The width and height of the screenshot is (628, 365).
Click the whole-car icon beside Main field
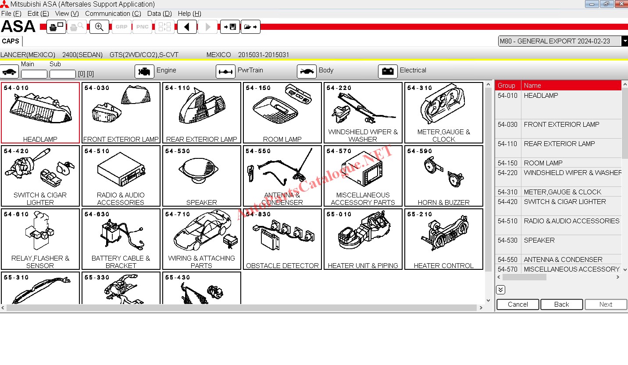[x=10, y=72]
